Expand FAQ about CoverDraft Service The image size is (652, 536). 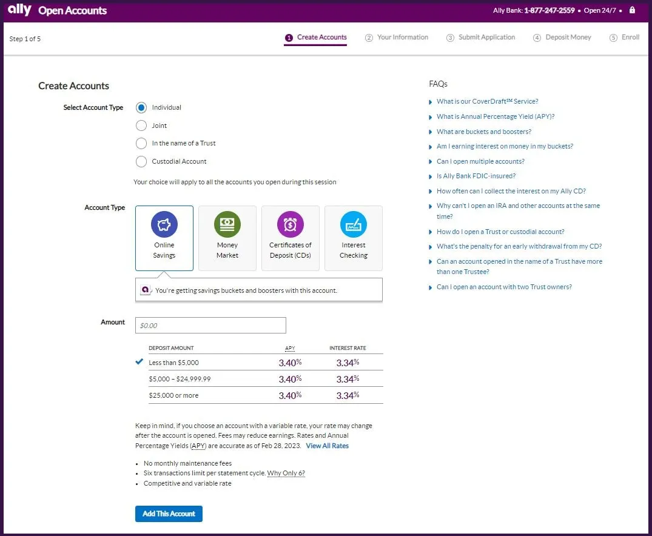487,101
